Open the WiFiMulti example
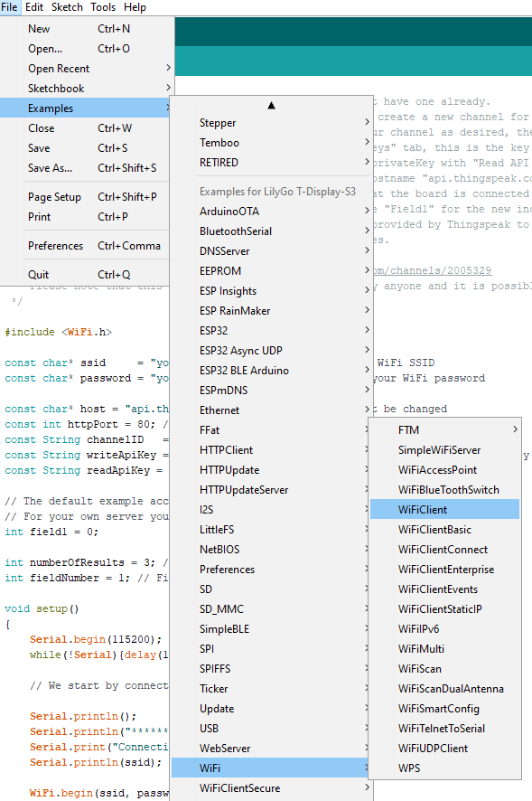This screenshot has width=532, height=801. point(444,649)
